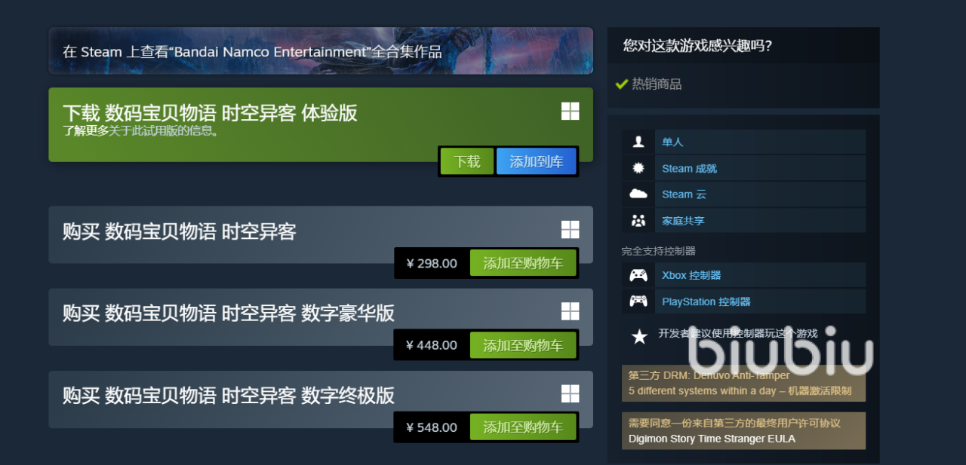Add the ¥448.00 deluxe edition to cart
The height and width of the screenshot is (465, 966).
pyautogui.click(x=523, y=345)
